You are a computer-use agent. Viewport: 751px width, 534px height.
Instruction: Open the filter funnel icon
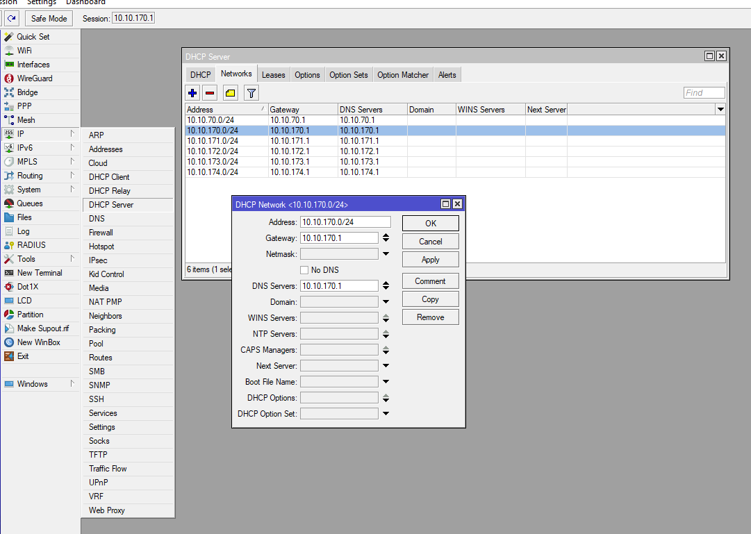pyautogui.click(x=251, y=93)
